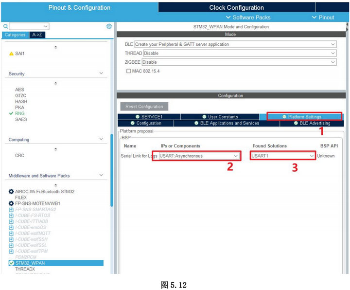Switch to the Categories view
The width and height of the screenshot is (350, 290).
[15, 35]
